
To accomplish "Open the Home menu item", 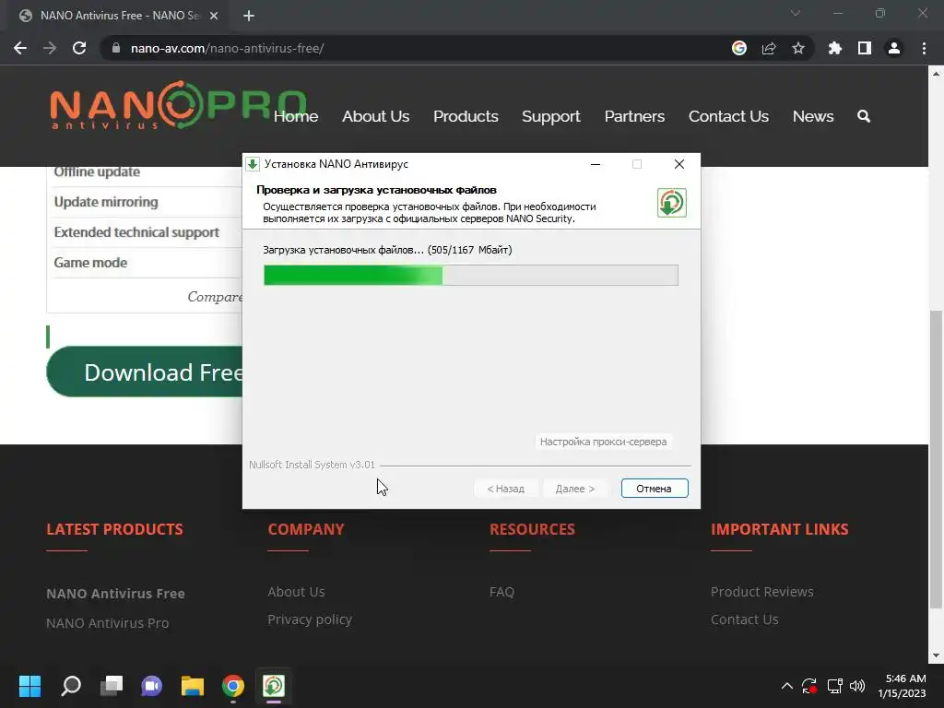I will click(296, 116).
